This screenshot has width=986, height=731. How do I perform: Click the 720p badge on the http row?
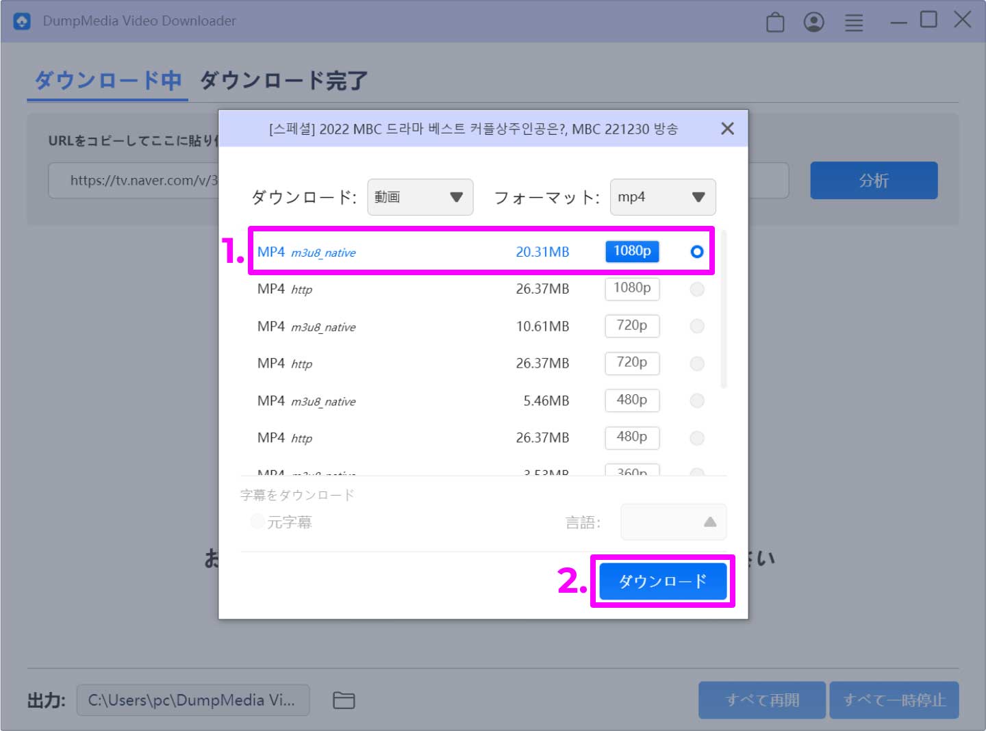coord(632,362)
